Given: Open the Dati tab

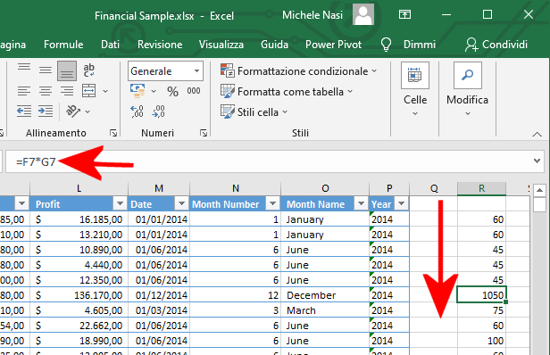Looking at the screenshot, I should [x=110, y=45].
